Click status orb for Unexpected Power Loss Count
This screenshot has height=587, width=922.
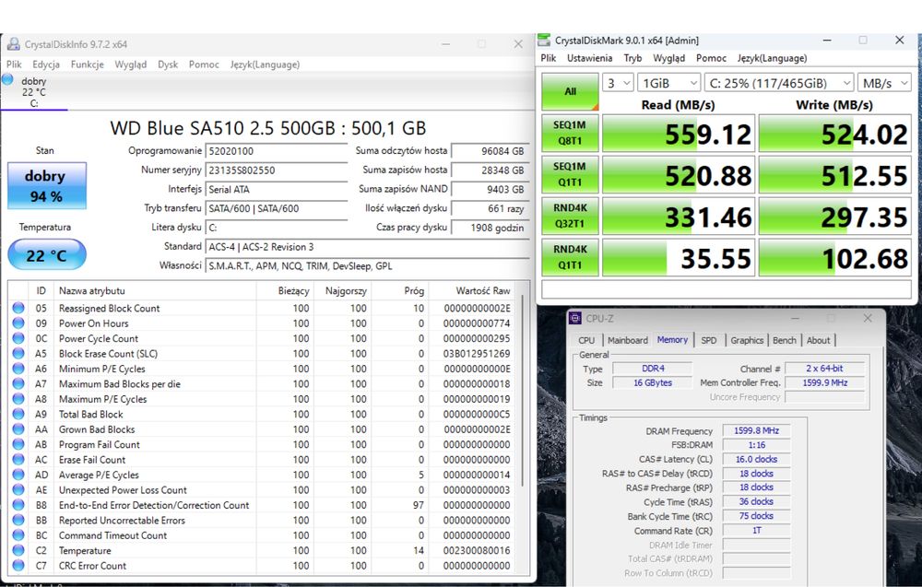[x=18, y=490]
